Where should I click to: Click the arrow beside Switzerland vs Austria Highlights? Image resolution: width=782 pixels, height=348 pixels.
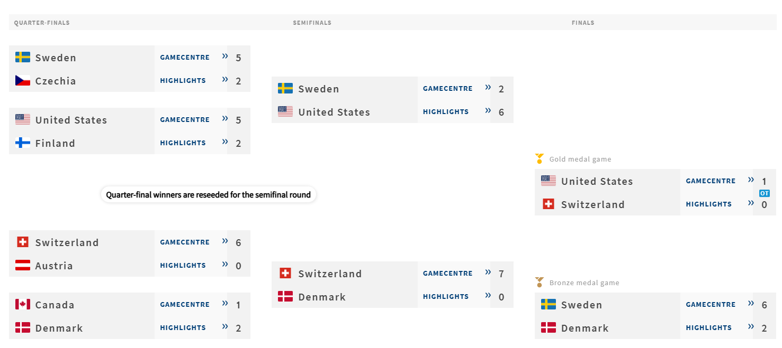click(225, 265)
